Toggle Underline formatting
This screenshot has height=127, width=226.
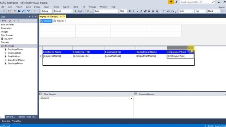tap(137, 11)
